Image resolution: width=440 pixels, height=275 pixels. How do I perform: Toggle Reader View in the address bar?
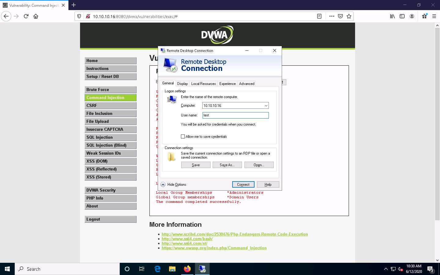pos(319,16)
